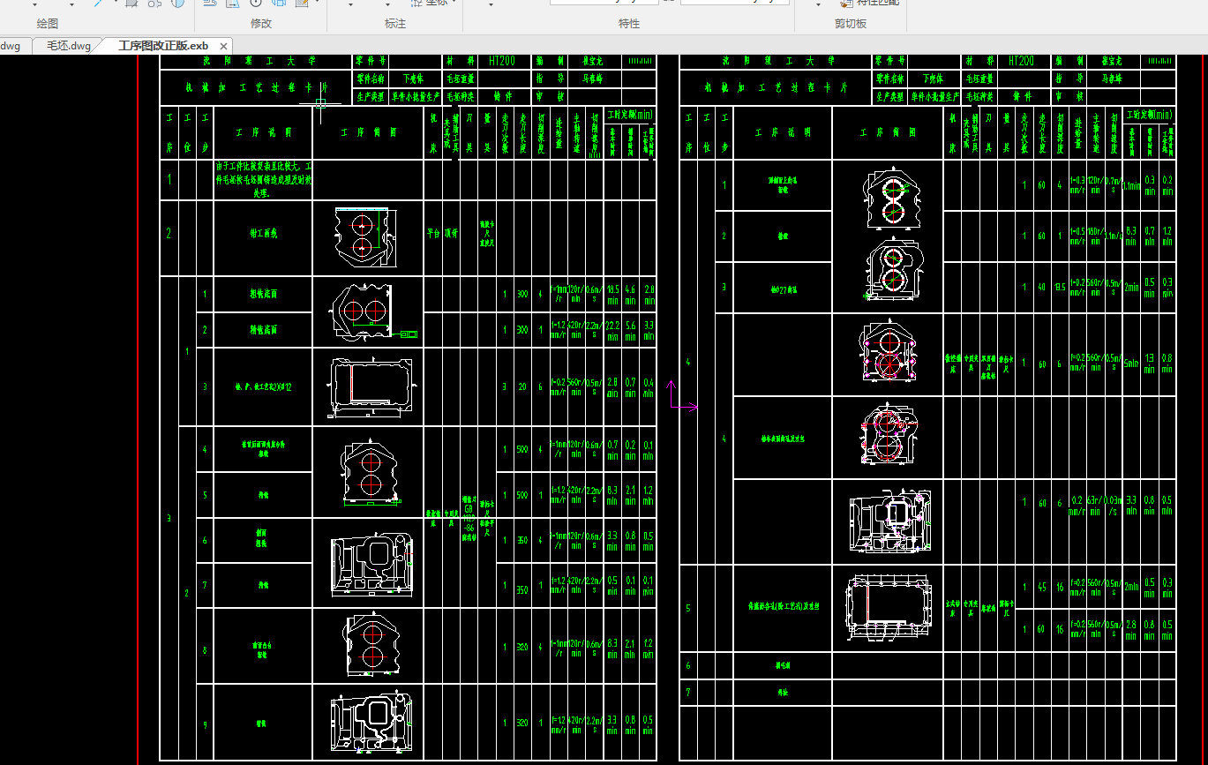Select the 工序简图 header in the right card

coord(888,132)
